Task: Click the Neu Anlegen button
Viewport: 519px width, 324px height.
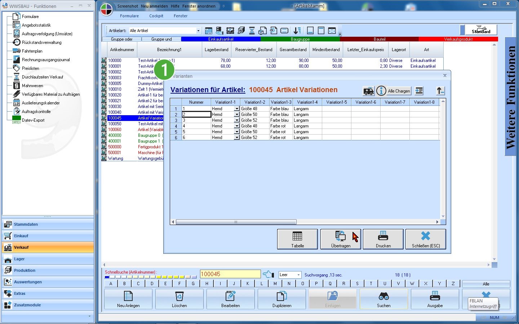Action: pos(128,299)
